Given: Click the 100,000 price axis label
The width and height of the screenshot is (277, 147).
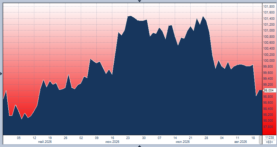Looking at the screenshot, I should point(269,61).
